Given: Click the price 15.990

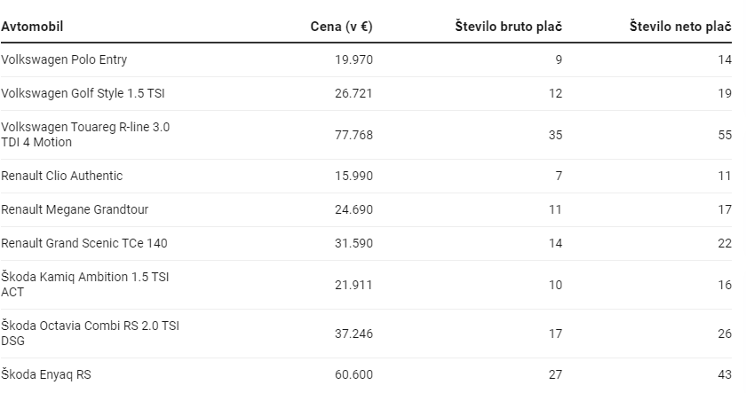Looking at the screenshot, I should coord(353,176).
